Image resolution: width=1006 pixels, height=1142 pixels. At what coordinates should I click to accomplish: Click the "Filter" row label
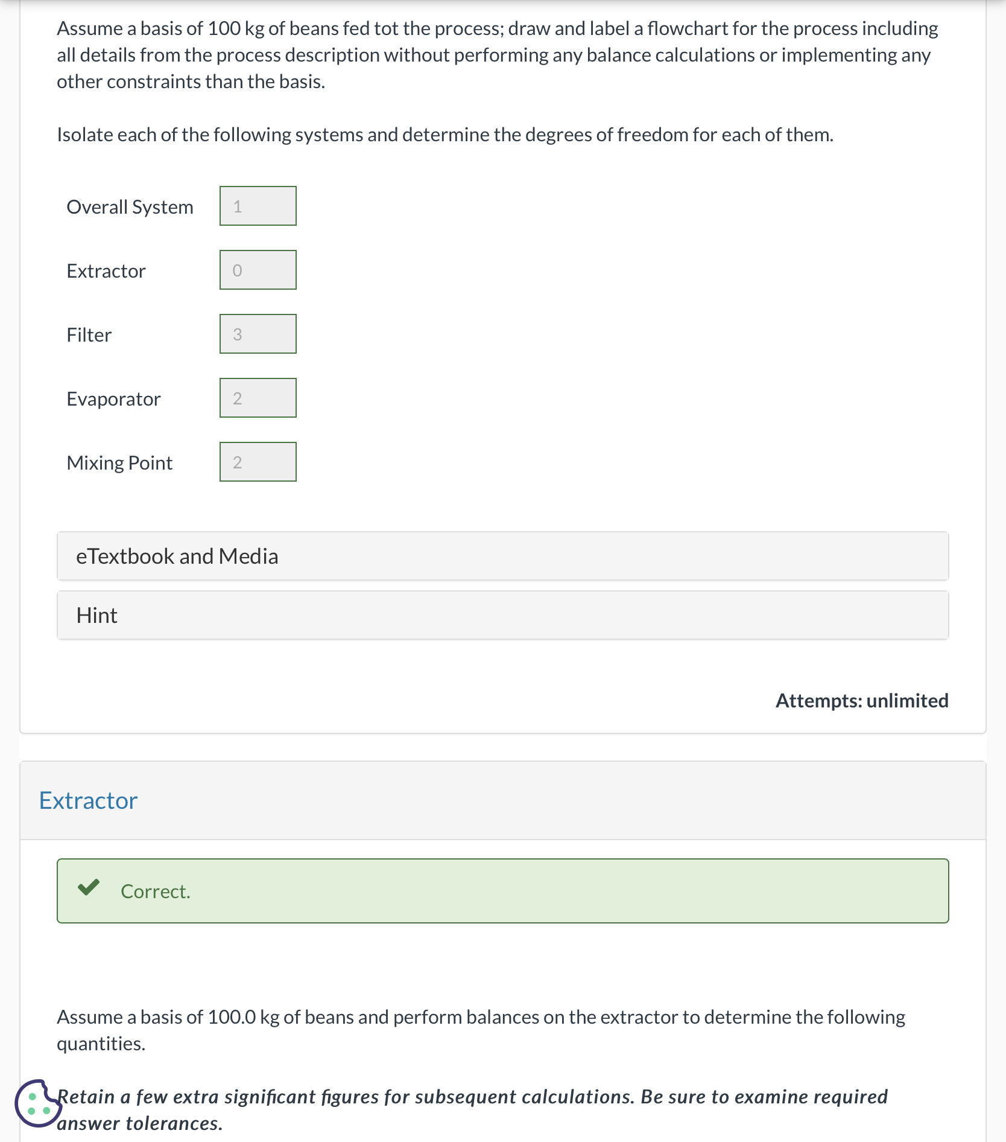(x=89, y=335)
